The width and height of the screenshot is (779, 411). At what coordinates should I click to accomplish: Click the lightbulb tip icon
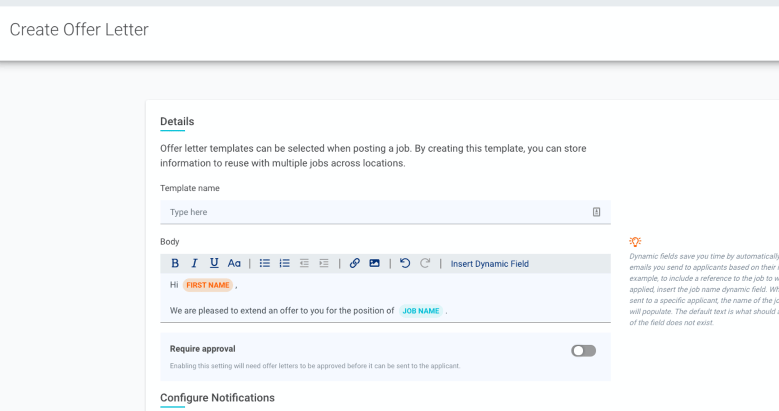635,242
